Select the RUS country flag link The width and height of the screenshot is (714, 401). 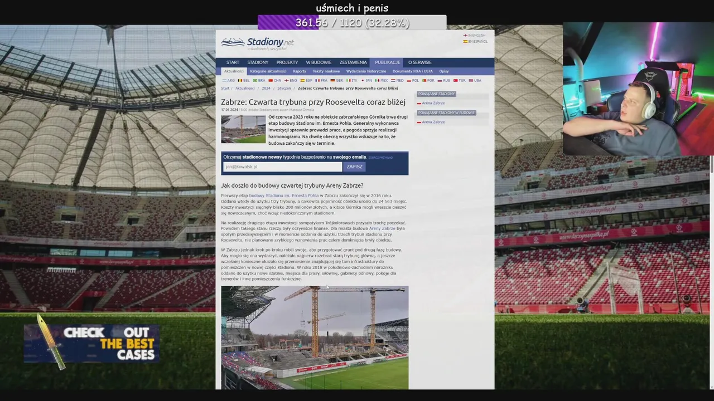443,80
